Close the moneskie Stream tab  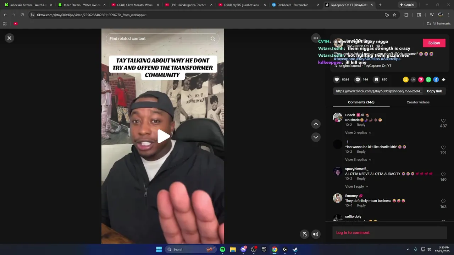[x=51, y=5]
